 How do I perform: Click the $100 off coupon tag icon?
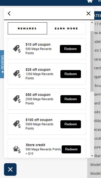tap(17, 124)
